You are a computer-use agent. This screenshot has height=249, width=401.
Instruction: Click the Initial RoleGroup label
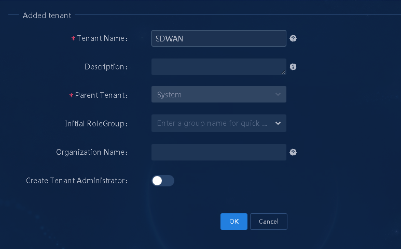[96, 124]
